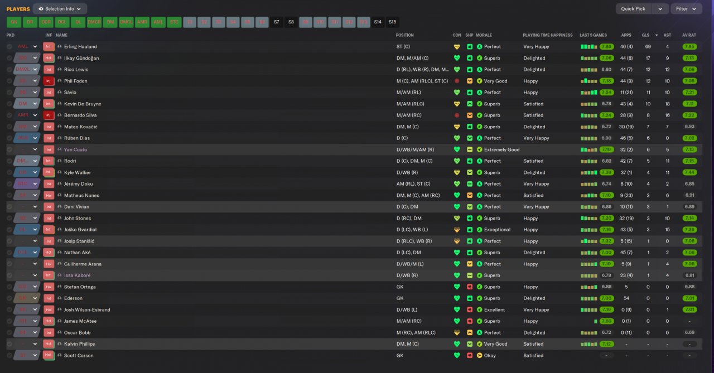
Task: Click the Inj badge next to Phil Foden
Action: pyautogui.click(x=49, y=81)
